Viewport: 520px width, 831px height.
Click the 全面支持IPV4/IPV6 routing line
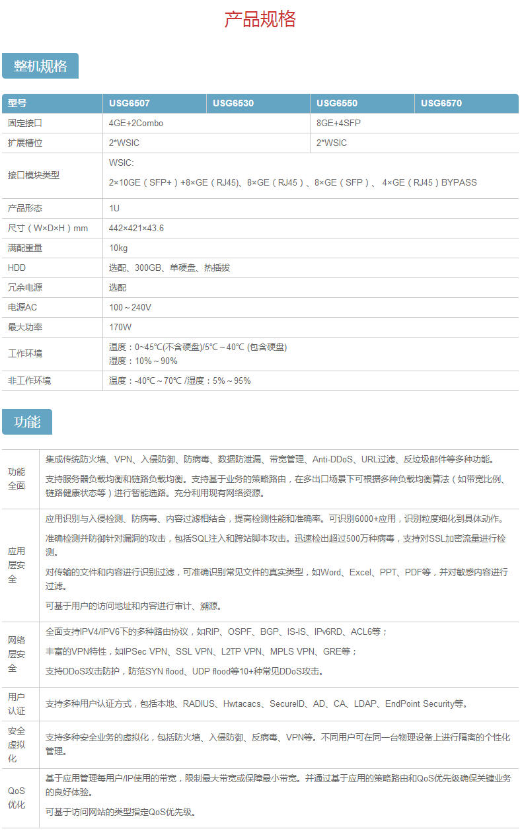[217, 632]
